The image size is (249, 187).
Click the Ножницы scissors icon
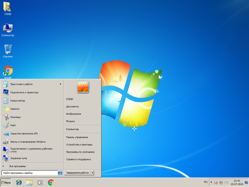click(x=6, y=117)
